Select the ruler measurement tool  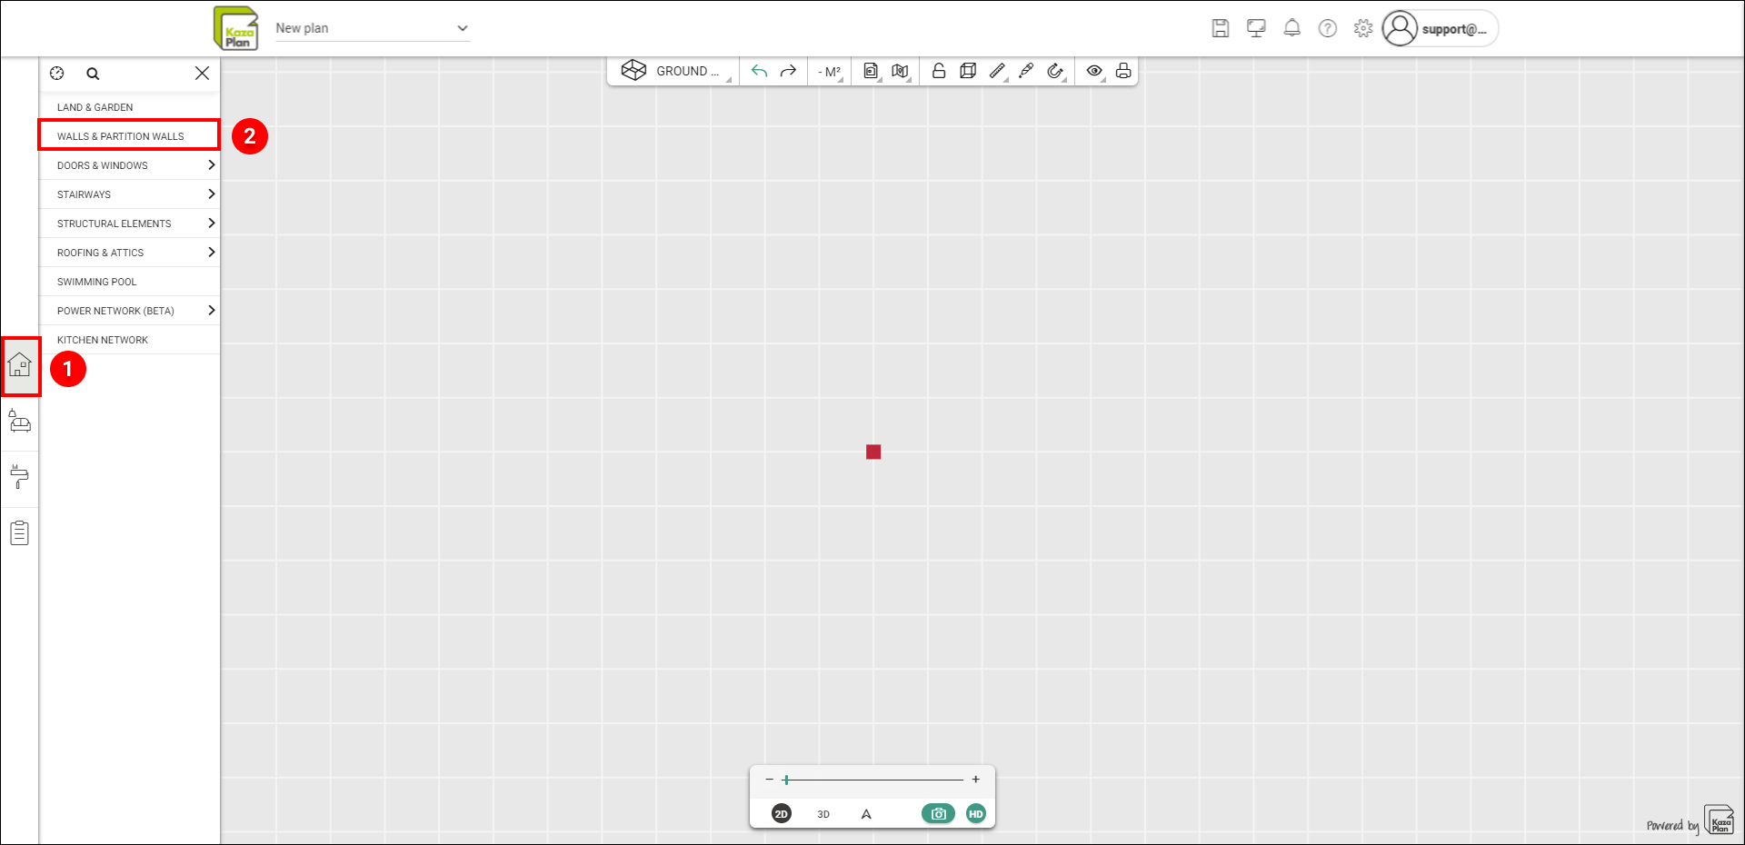pos(997,70)
